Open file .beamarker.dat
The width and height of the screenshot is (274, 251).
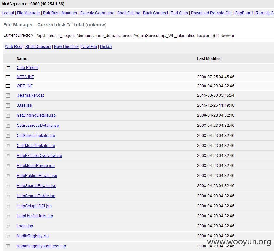pyautogui.click(x=30, y=95)
